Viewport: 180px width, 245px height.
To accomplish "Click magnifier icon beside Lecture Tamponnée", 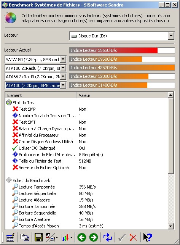I will (x=15, y=187).
